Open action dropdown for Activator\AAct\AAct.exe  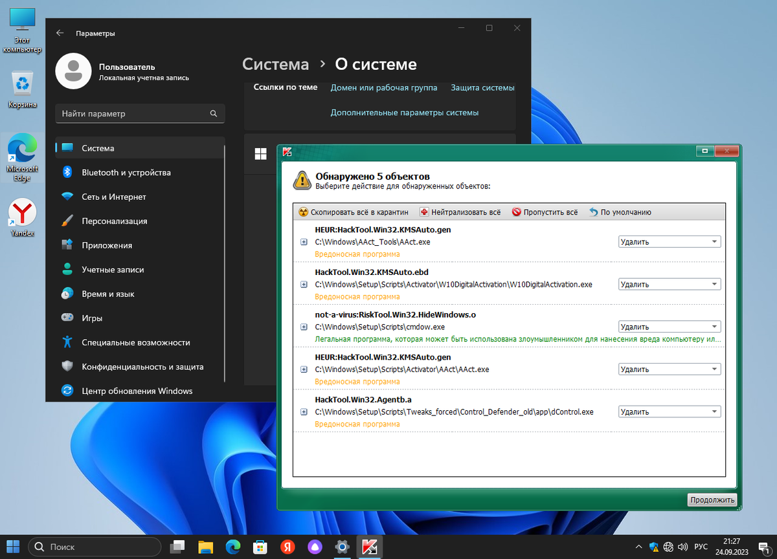click(669, 369)
